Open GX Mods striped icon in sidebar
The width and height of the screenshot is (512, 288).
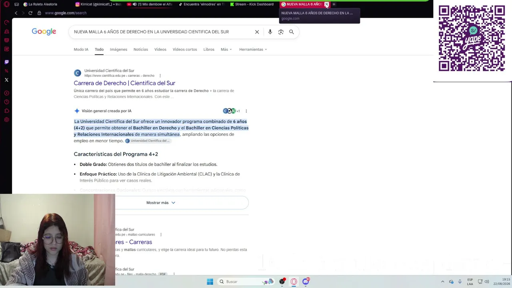point(6,40)
